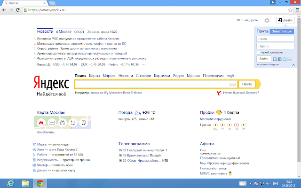Select the спорт news tab
The height and width of the screenshot is (188, 301).
(x=79, y=31)
